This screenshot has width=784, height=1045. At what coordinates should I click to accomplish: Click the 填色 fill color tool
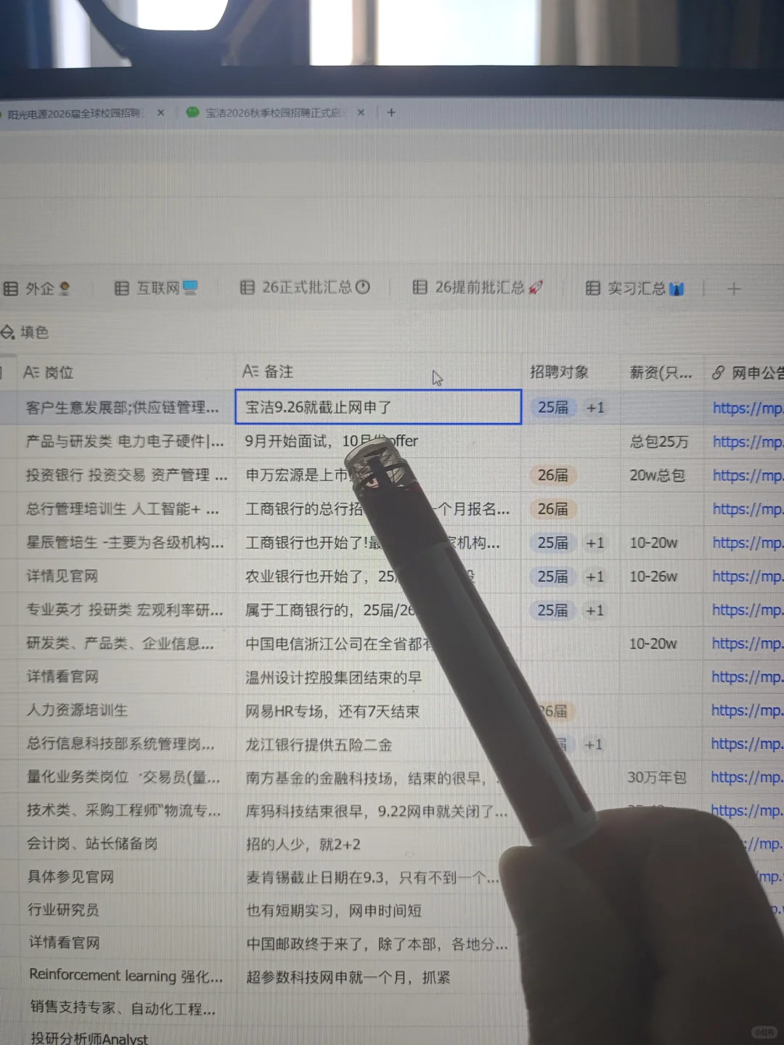[25, 332]
